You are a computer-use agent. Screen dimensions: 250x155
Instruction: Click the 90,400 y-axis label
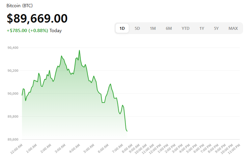13,48
